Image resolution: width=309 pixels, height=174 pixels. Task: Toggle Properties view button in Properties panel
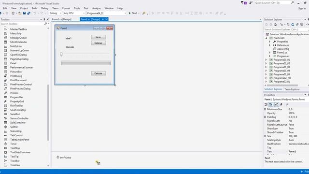tap(277, 104)
